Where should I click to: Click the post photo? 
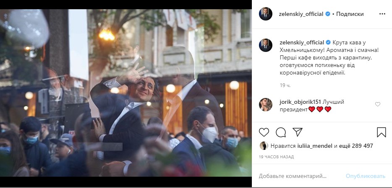click(126, 93)
